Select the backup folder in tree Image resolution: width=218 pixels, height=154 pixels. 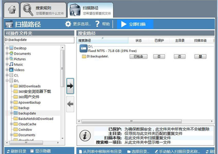coord(24,108)
